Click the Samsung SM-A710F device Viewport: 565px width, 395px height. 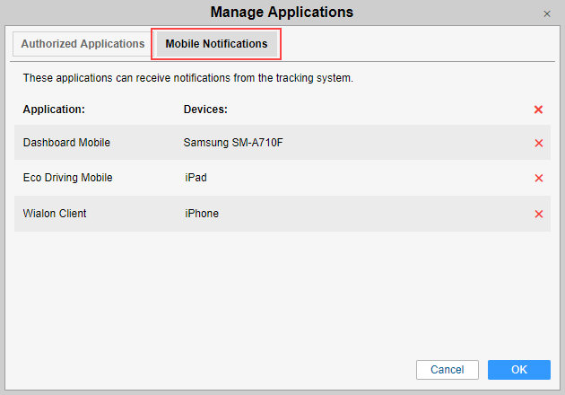tap(233, 143)
